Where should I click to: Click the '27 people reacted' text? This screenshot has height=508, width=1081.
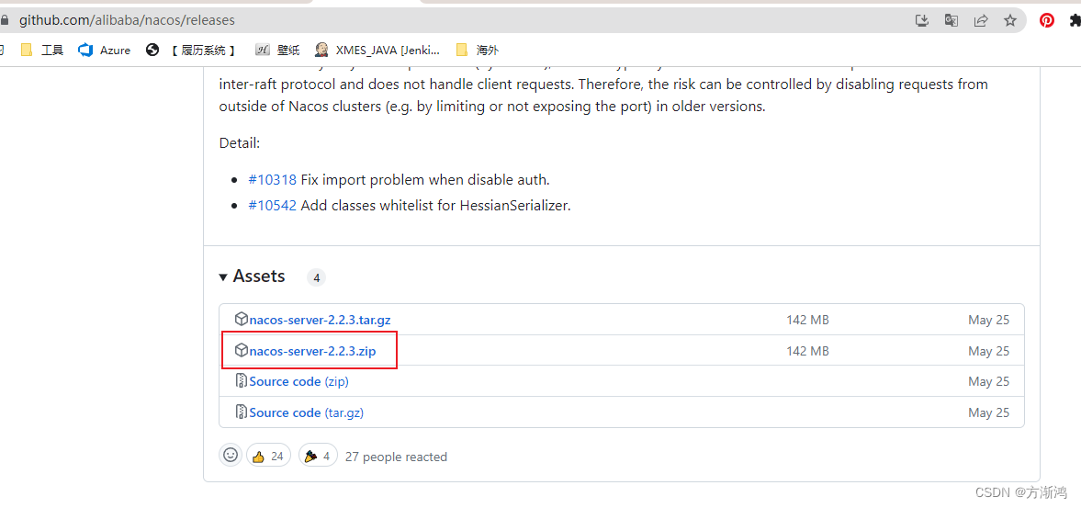click(x=396, y=457)
